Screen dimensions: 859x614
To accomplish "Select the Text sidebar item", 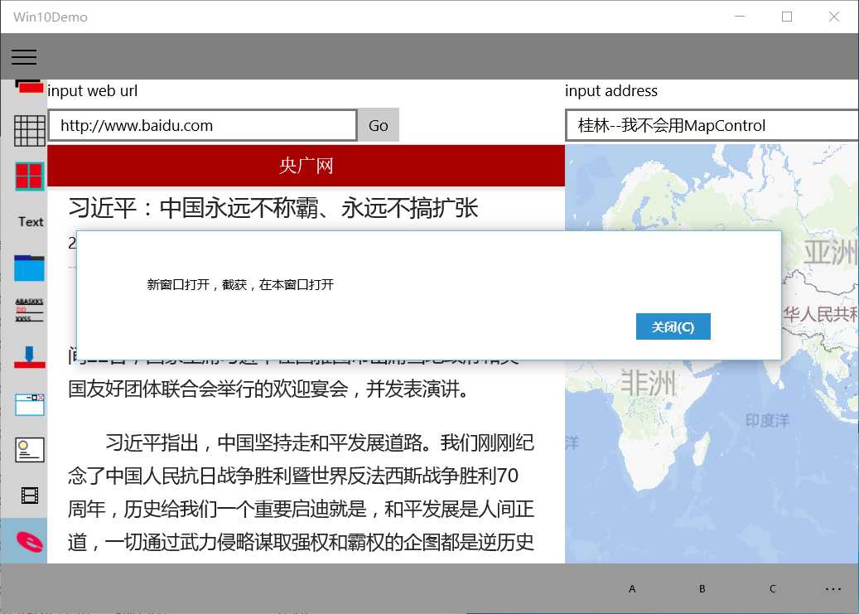I will (x=30, y=221).
